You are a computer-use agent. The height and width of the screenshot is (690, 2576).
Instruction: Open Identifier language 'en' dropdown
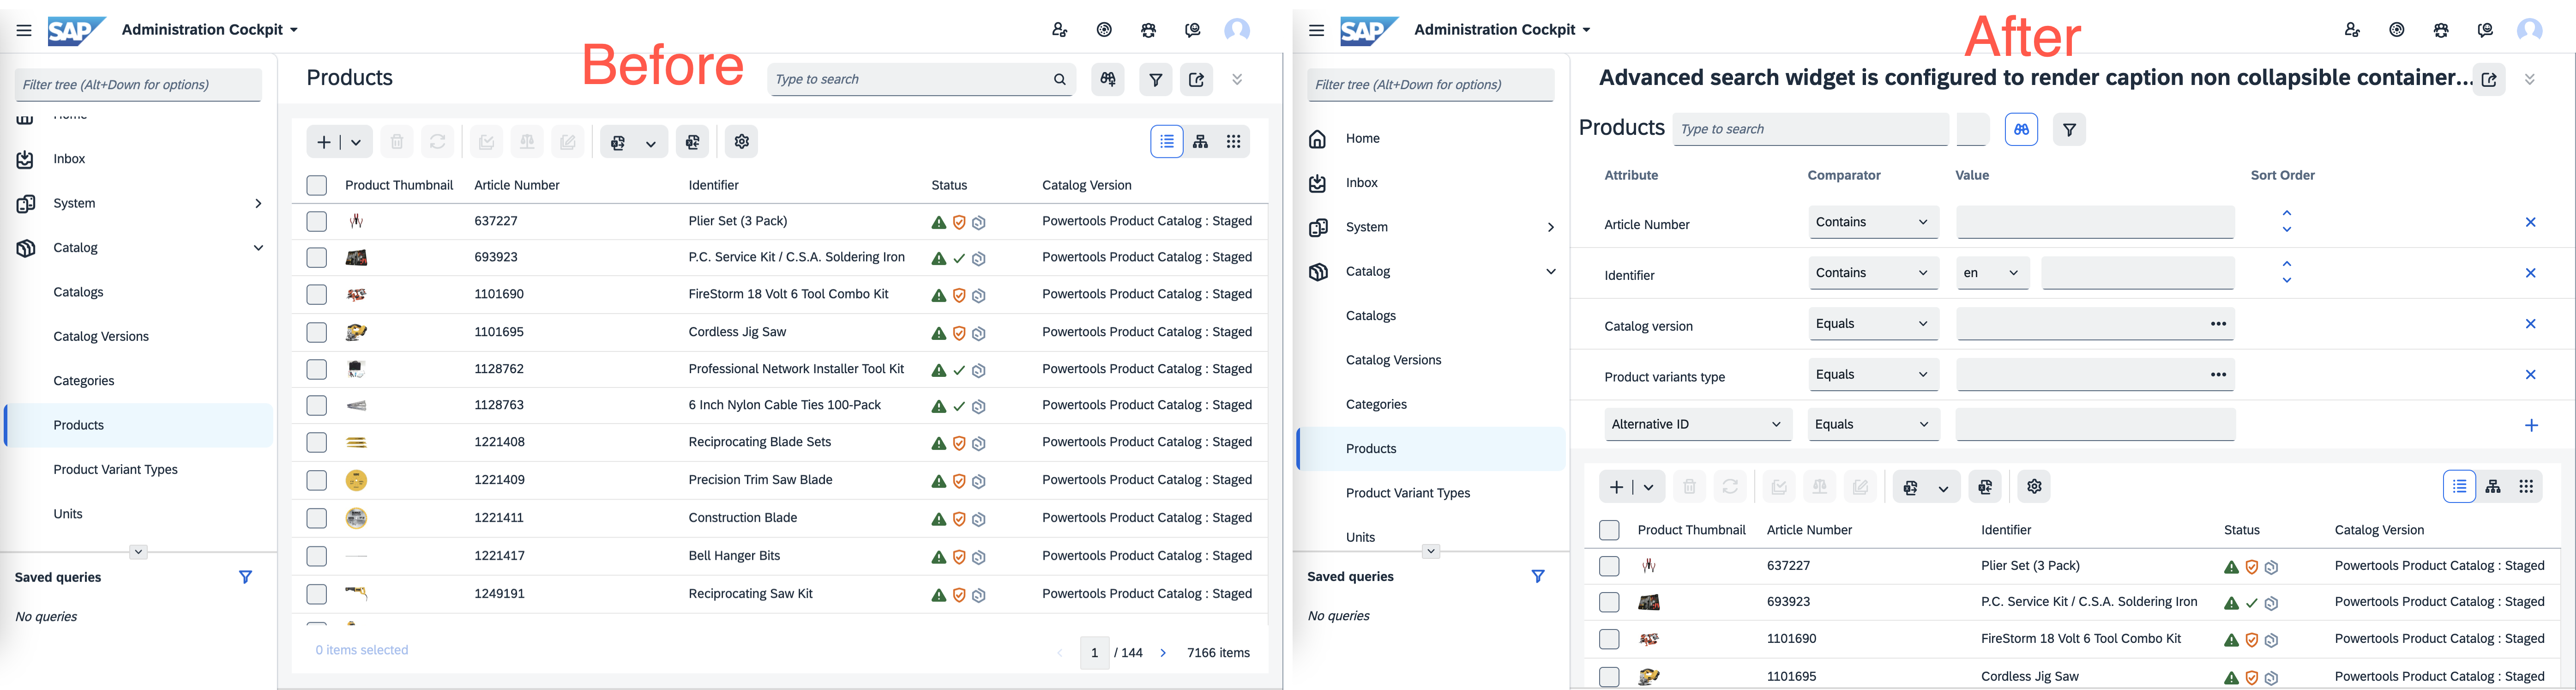pyautogui.click(x=1993, y=273)
